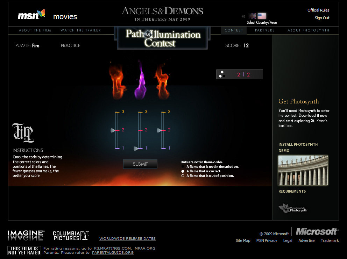Screen dimensions: 347x259
Task: Open Worldwide Release Dates
Action: tap(127, 239)
